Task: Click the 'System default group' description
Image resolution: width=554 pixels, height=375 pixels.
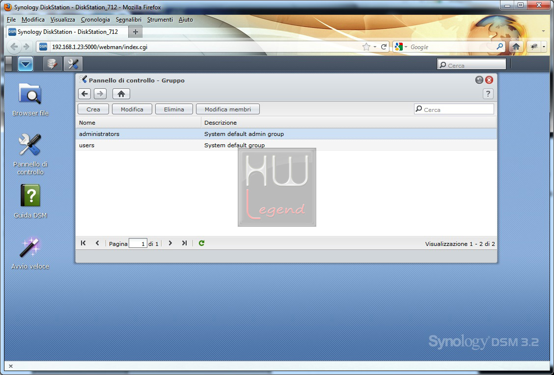Action: (234, 145)
